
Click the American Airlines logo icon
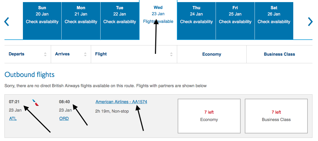(35, 102)
